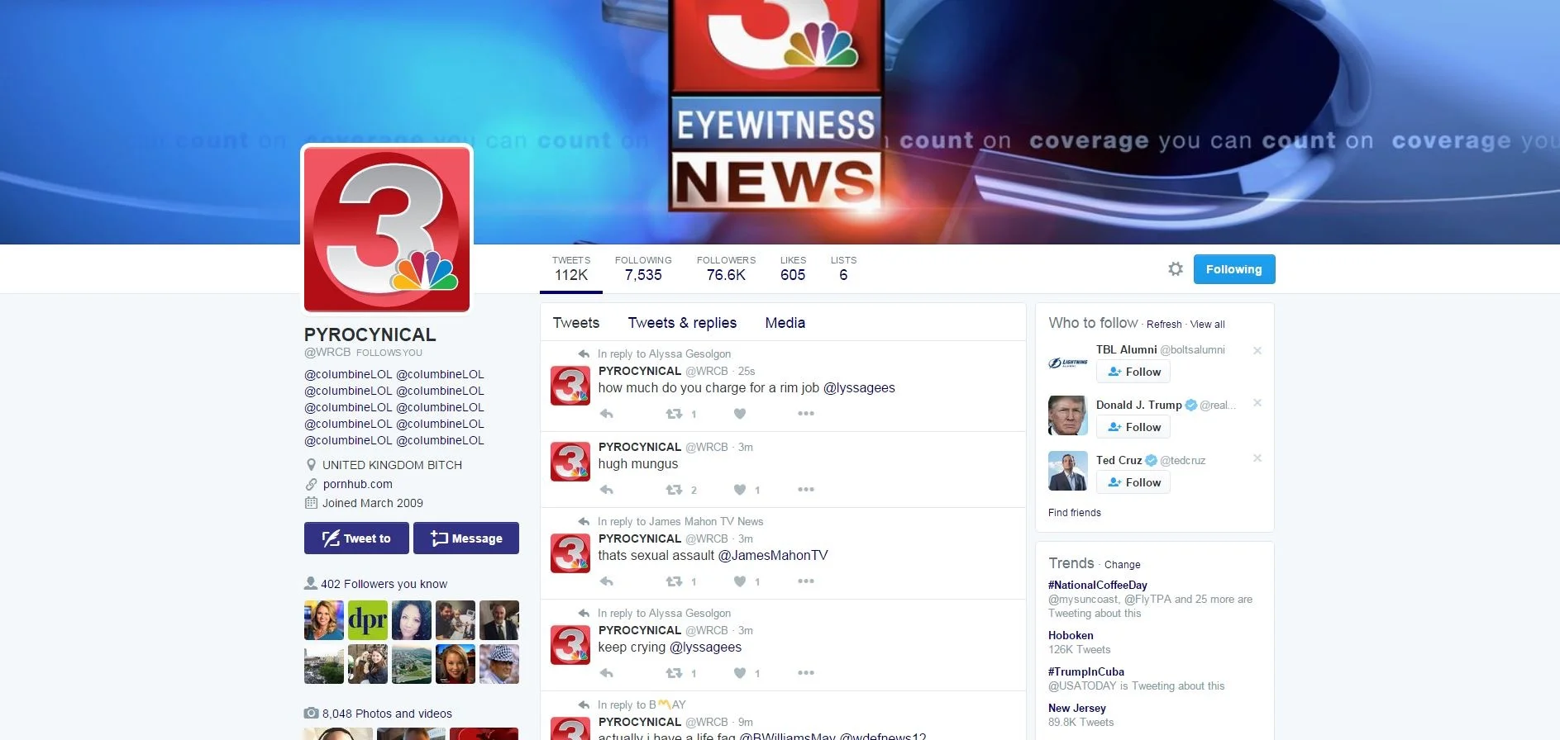The height and width of the screenshot is (740, 1560).
Task: Dismiss Ted Cruz follow suggestion
Action: tap(1257, 458)
